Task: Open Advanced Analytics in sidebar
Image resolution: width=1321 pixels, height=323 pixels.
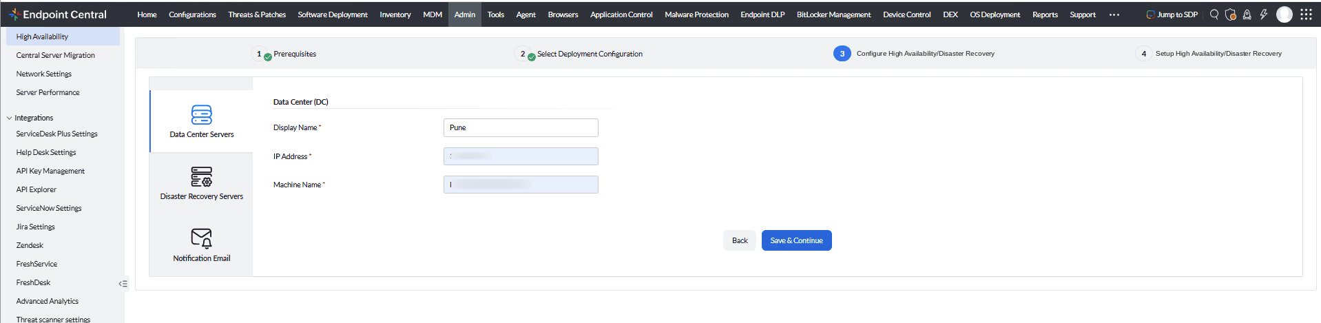Action: (x=47, y=301)
